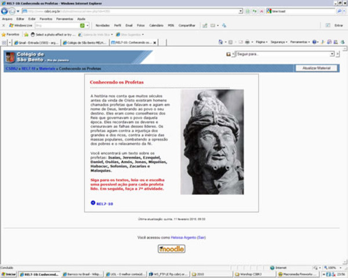Switch to the Barroco no Brasil taskbar window
This screenshot has width=348, height=278.
tap(82, 275)
